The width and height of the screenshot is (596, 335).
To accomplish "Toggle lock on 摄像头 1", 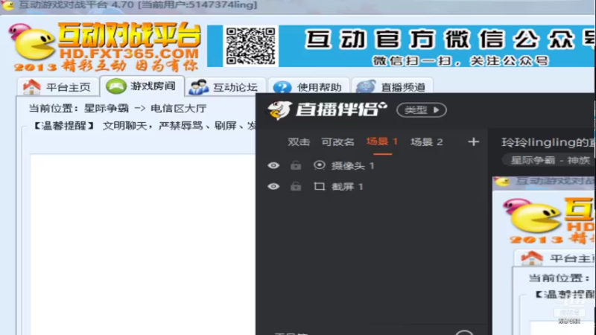I will click(x=296, y=165).
